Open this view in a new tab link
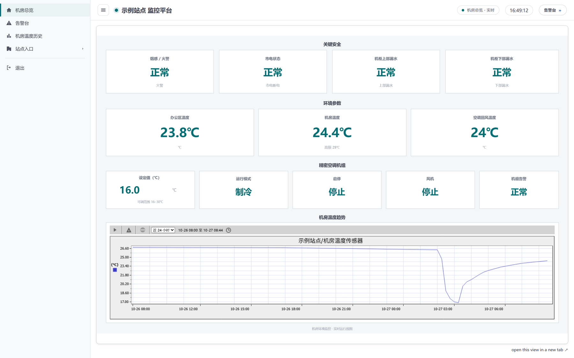Screen dimensions: 574x358 (x=540, y=350)
